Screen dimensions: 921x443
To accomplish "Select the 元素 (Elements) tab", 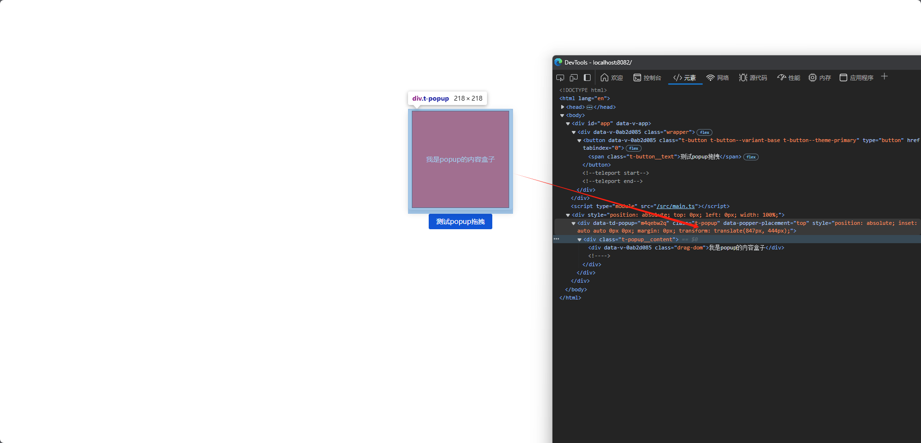I will coord(685,78).
